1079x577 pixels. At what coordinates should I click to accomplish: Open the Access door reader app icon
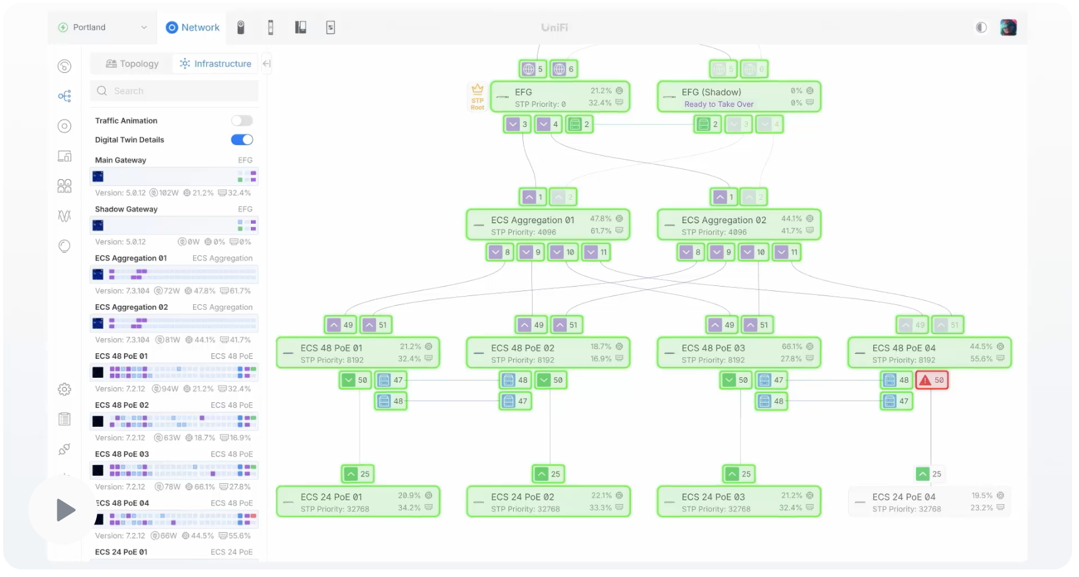click(270, 27)
